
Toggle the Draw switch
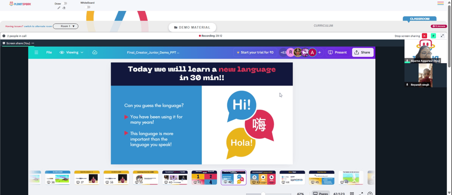tap(65, 4)
